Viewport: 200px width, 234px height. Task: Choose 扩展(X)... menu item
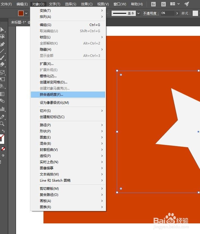[x=68, y=64]
